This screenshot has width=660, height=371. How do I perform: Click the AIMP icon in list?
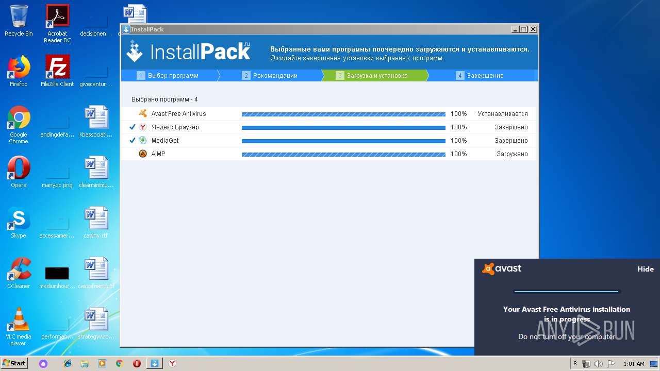pos(143,154)
